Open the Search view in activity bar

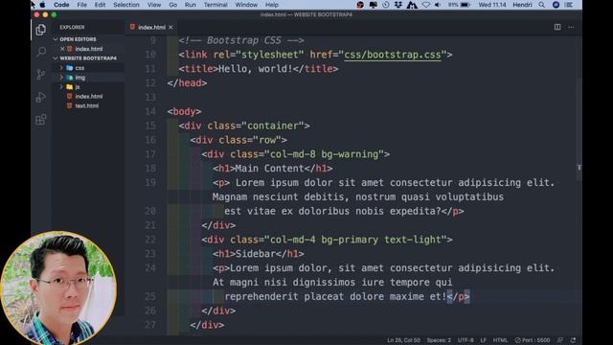(40, 52)
